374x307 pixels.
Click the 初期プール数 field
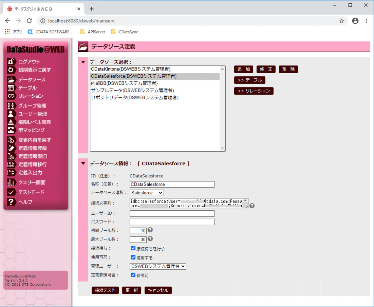coord(138,231)
